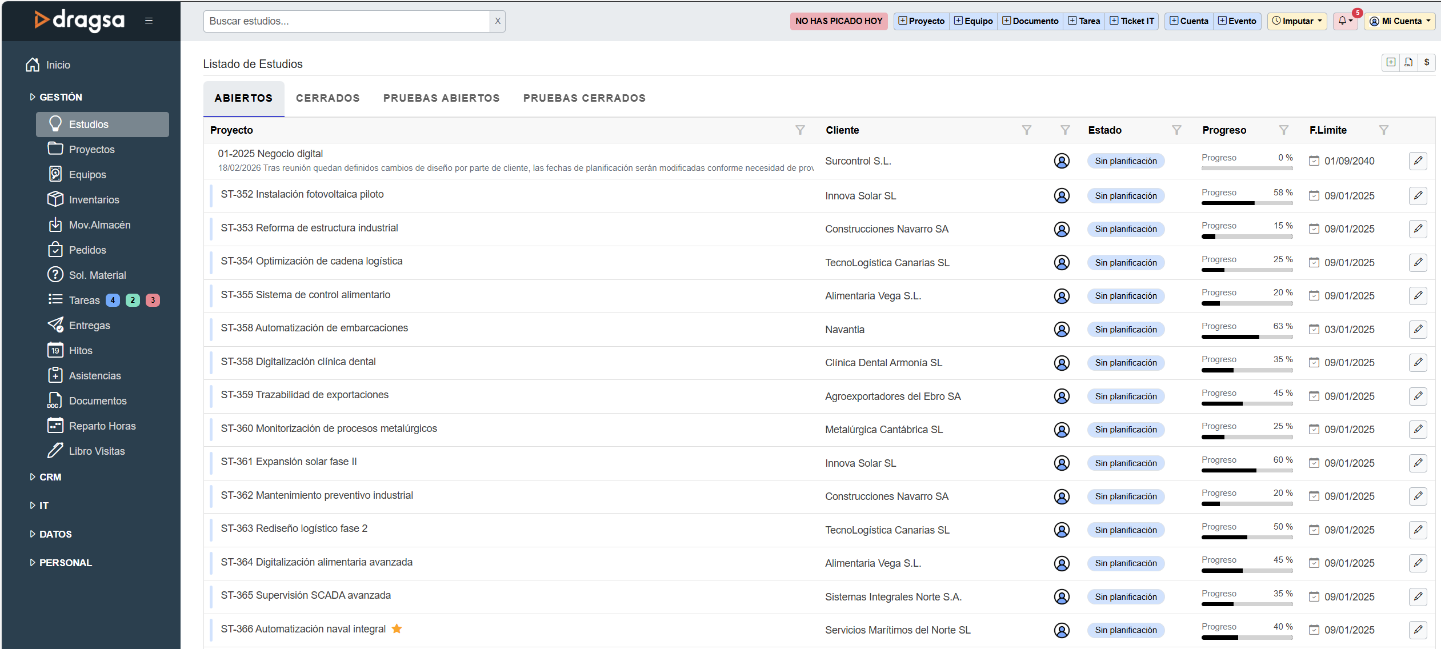1441x649 pixels.
Task: Expand the PERSONAL sidebar section
Action: 65,563
